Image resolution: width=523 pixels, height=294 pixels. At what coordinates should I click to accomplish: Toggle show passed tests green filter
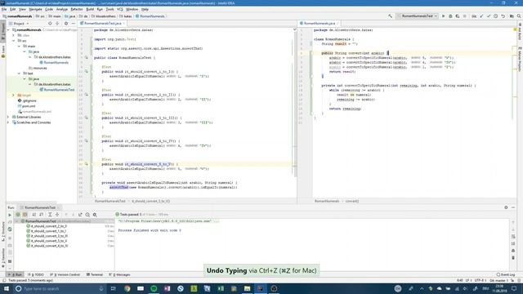tap(18, 215)
